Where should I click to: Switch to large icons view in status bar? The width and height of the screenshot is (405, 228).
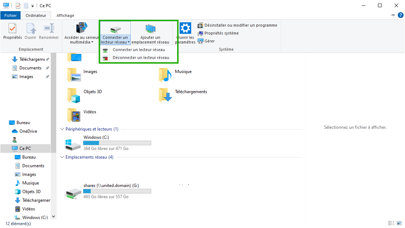click(x=399, y=223)
